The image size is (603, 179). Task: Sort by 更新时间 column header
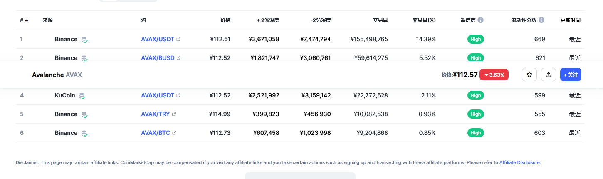coord(570,20)
